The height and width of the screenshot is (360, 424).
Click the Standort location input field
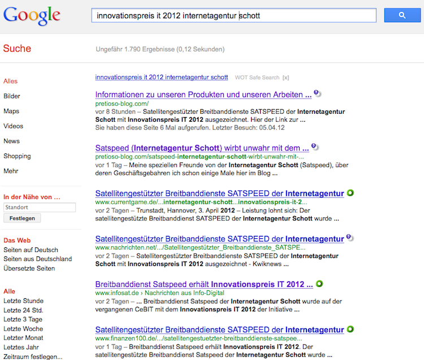(x=40, y=207)
